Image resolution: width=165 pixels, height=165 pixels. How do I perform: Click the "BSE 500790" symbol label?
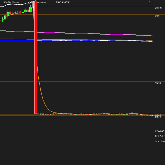pyautogui.click(x=63, y=2)
